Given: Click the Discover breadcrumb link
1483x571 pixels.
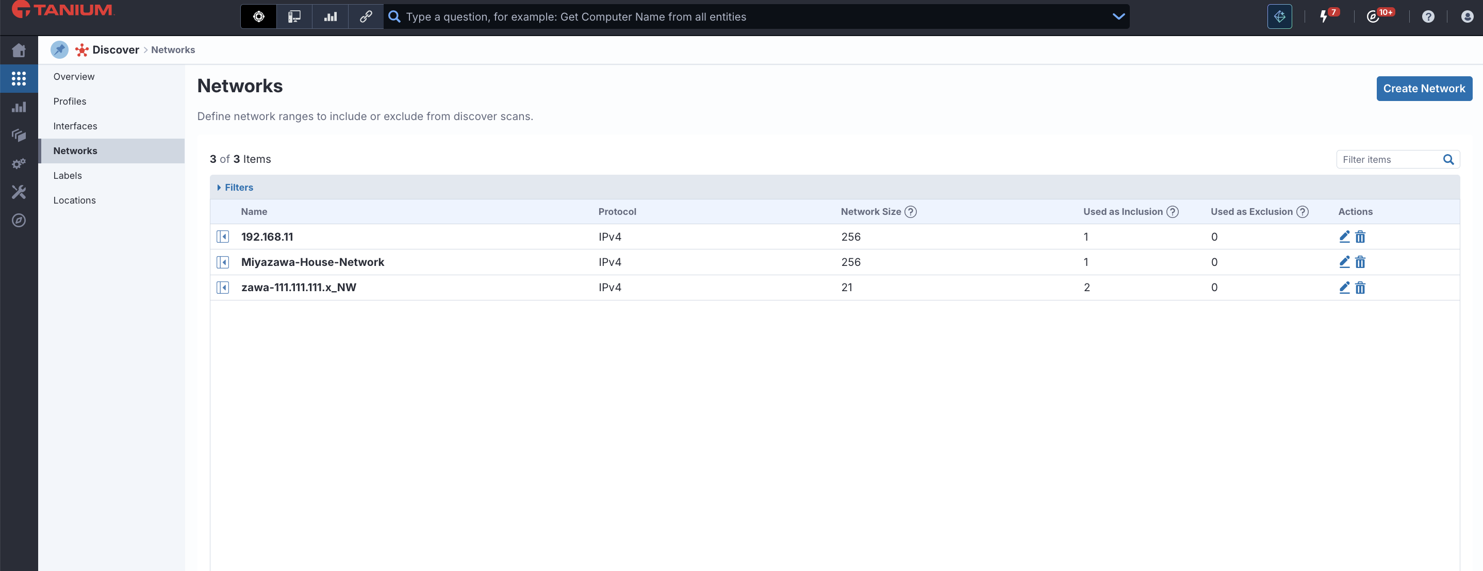Looking at the screenshot, I should (116, 49).
